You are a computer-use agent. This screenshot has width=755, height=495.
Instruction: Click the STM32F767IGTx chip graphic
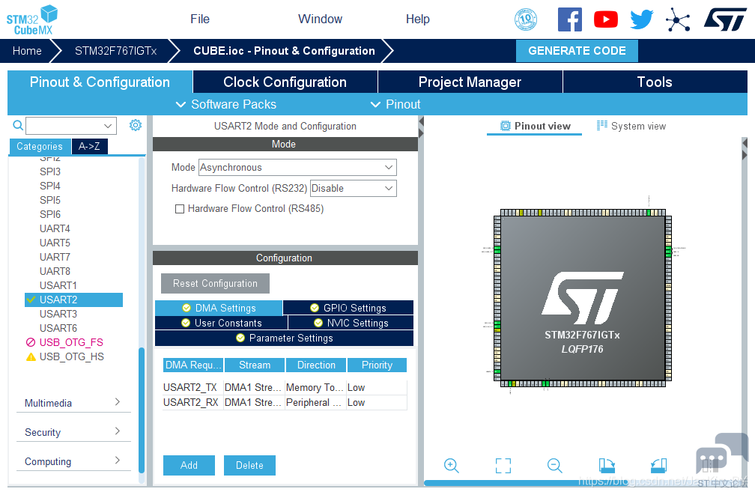(x=582, y=298)
